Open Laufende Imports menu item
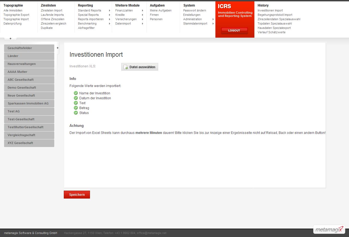This screenshot has width=349, height=237. pyautogui.click(x=52, y=15)
